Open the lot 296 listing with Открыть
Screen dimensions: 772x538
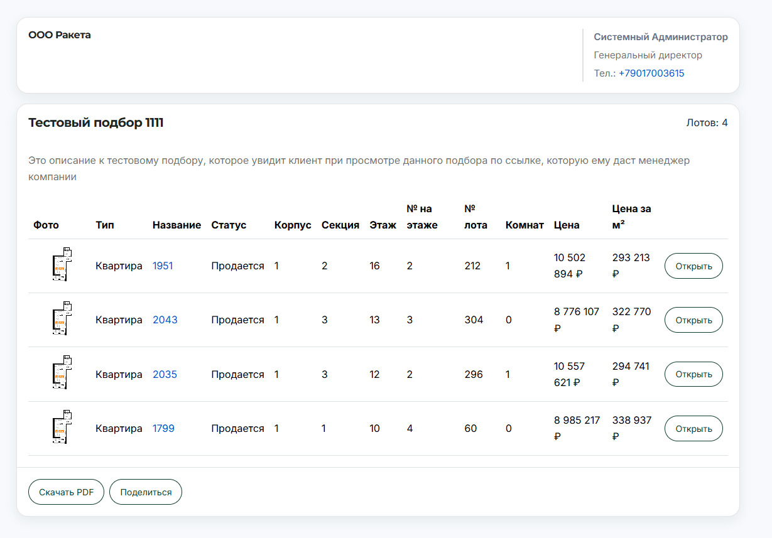click(693, 374)
